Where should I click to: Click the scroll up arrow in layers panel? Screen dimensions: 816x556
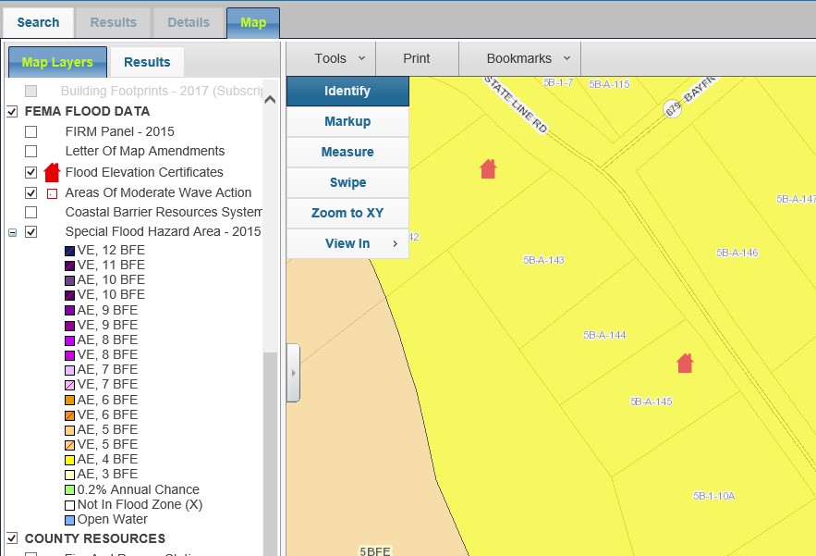point(270,100)
